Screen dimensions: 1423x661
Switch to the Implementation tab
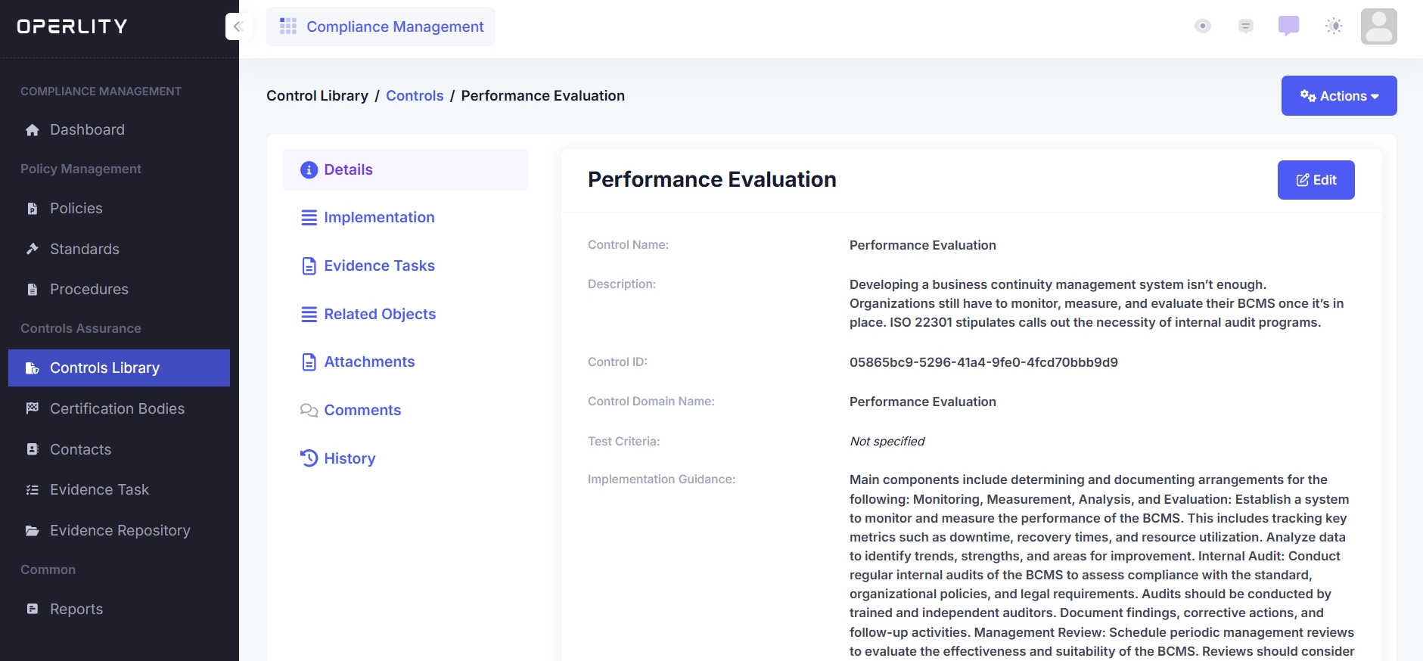379,218
